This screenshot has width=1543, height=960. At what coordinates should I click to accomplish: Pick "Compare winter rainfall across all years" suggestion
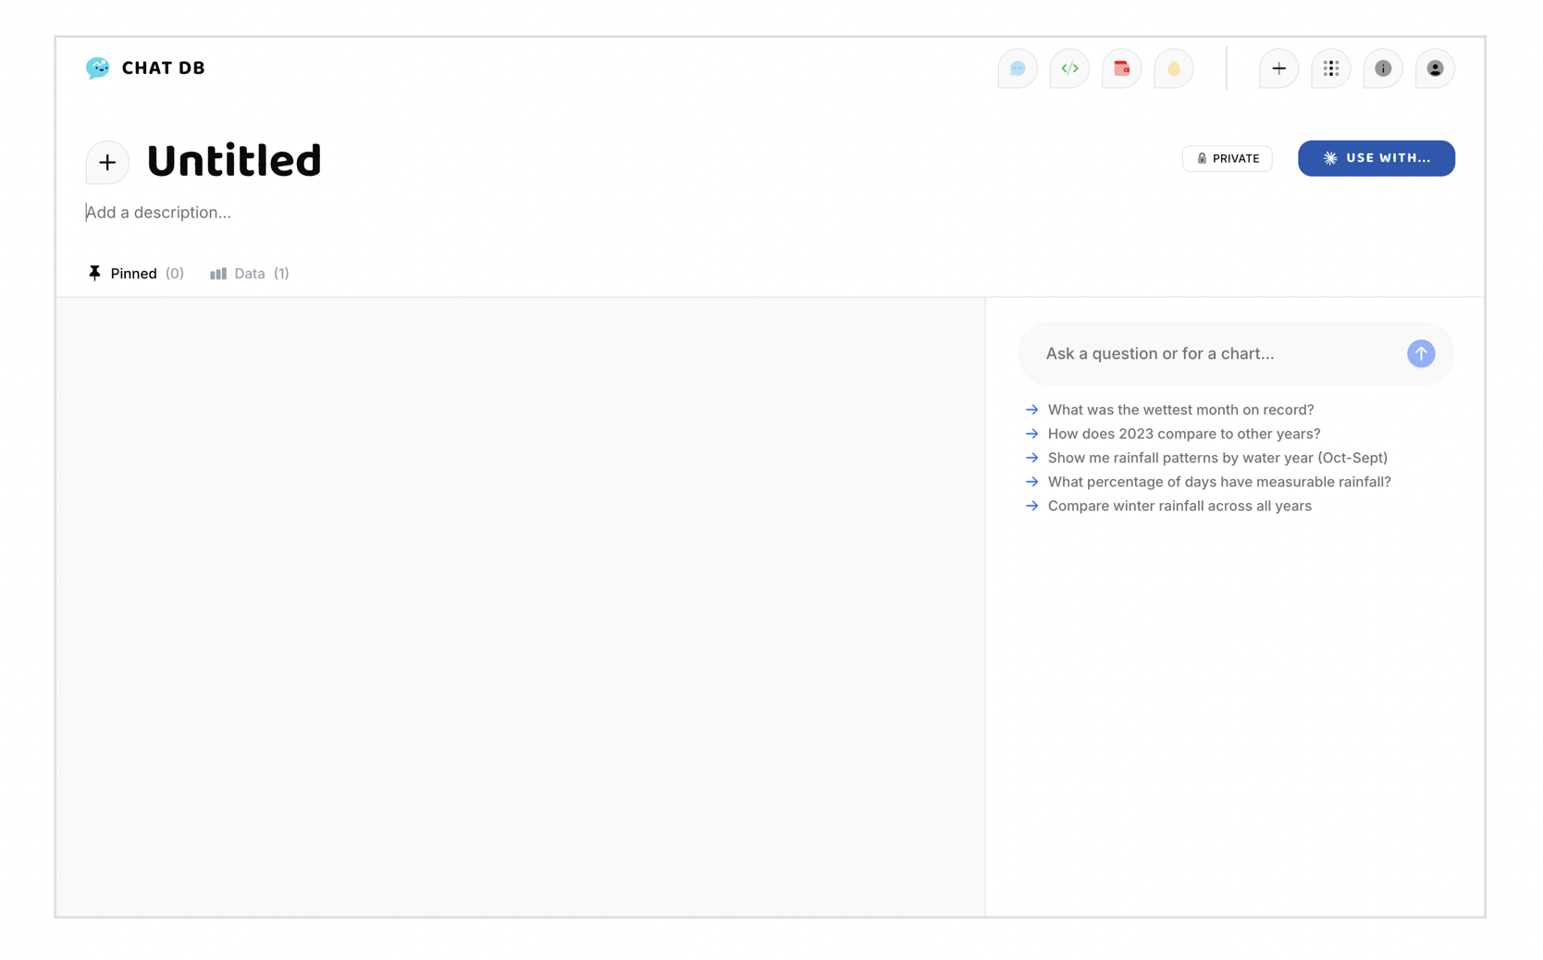pyautogui.click(x=1179, y=506)
